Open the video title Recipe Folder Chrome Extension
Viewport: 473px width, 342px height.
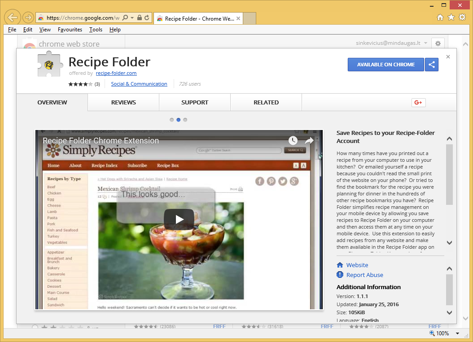tap(101, 141)
